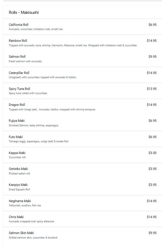Image resolution: width=162 pixels, height=247 pixels.
Task: Select the Caterpillar Roll entry
Action: (x=82, y=75)
